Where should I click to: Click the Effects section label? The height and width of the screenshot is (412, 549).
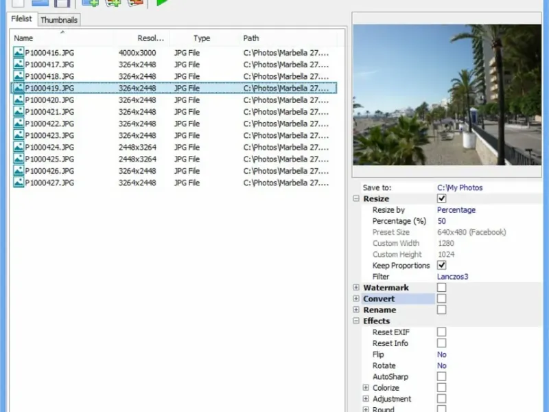[376, 321]
